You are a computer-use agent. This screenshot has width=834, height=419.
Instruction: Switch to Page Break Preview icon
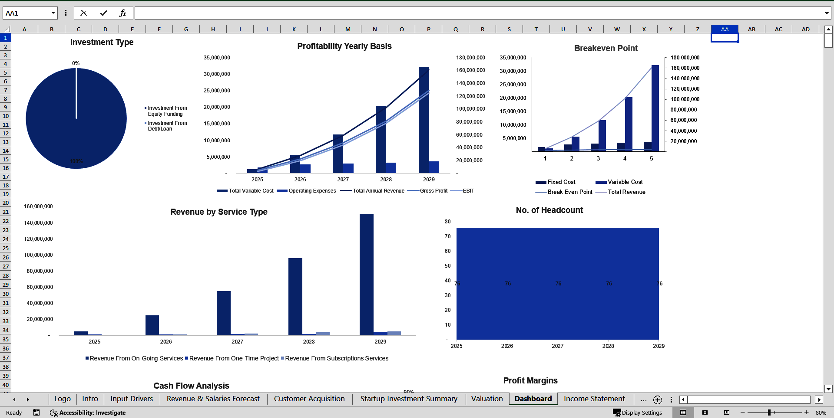pos(727,412)
